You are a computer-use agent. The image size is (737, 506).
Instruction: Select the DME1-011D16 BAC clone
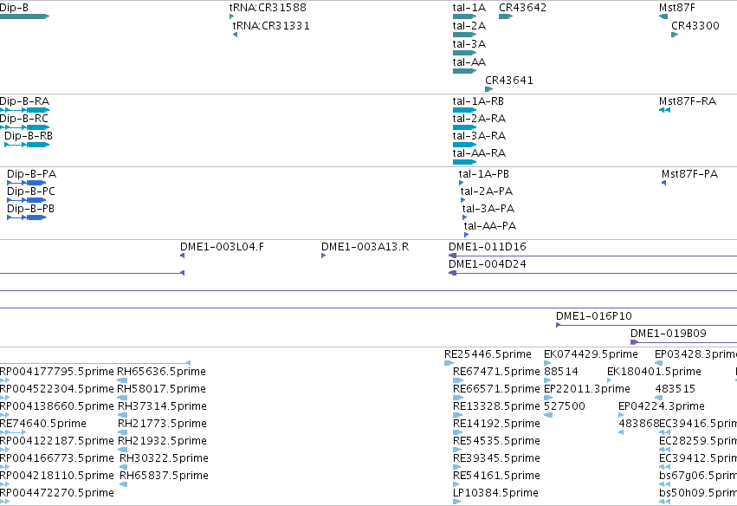592,256
